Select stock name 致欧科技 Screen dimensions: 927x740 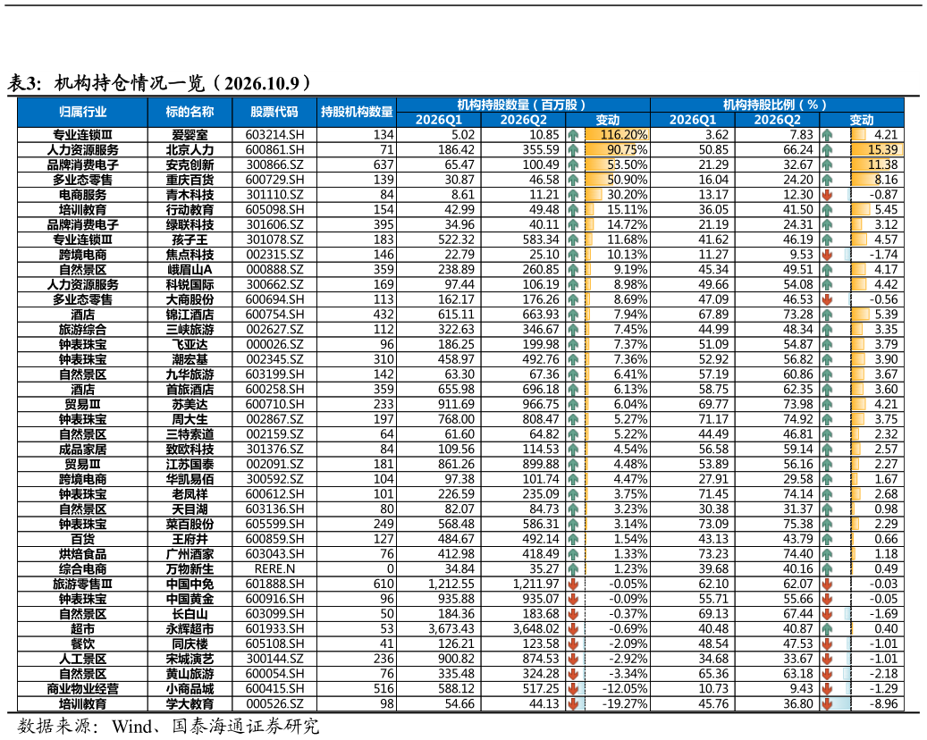pyautogui.click(x=190, y=450)
